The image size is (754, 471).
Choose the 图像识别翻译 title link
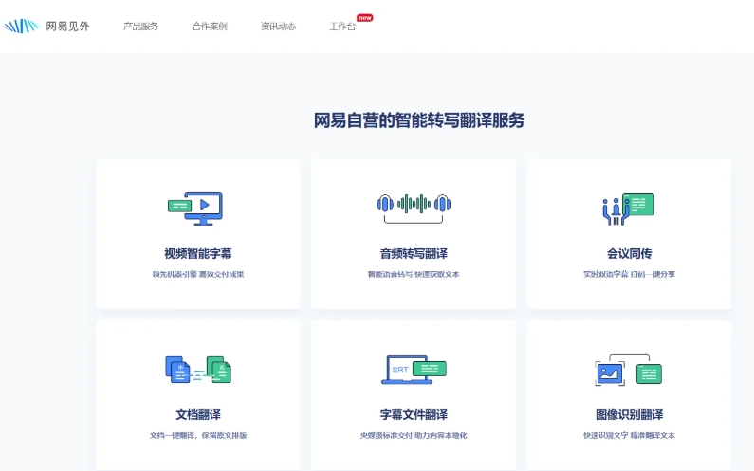click(x=629, y=415)
